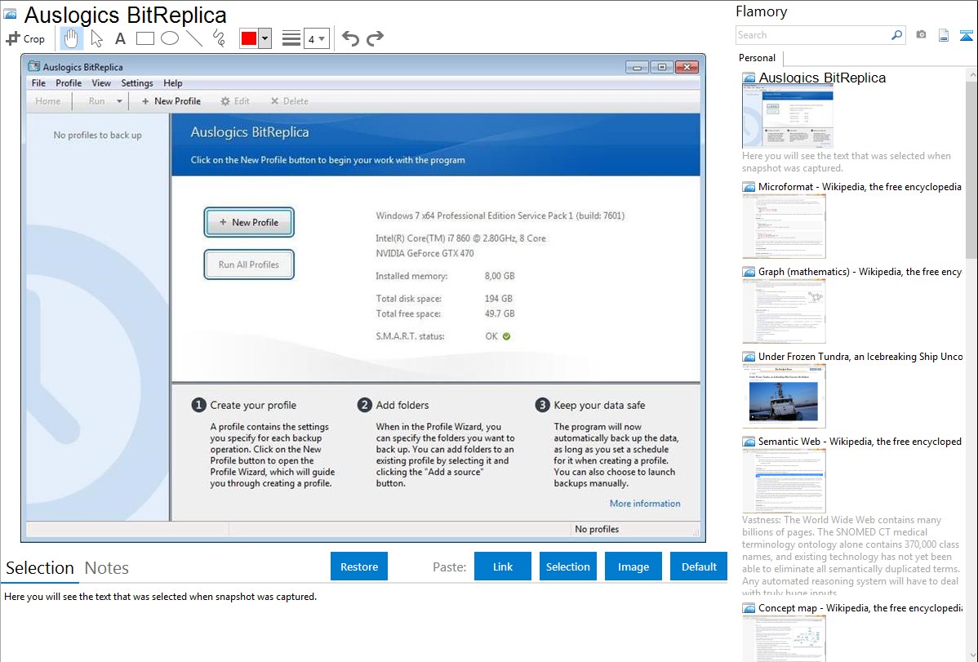Open the Microformat Wikipedia snapshot thumbnail
The width and height of the screenshot is (978, 662).
[784, 226]
